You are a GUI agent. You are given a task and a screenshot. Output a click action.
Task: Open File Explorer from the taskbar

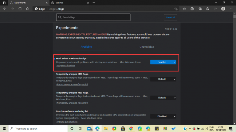[x=106, y=129]
